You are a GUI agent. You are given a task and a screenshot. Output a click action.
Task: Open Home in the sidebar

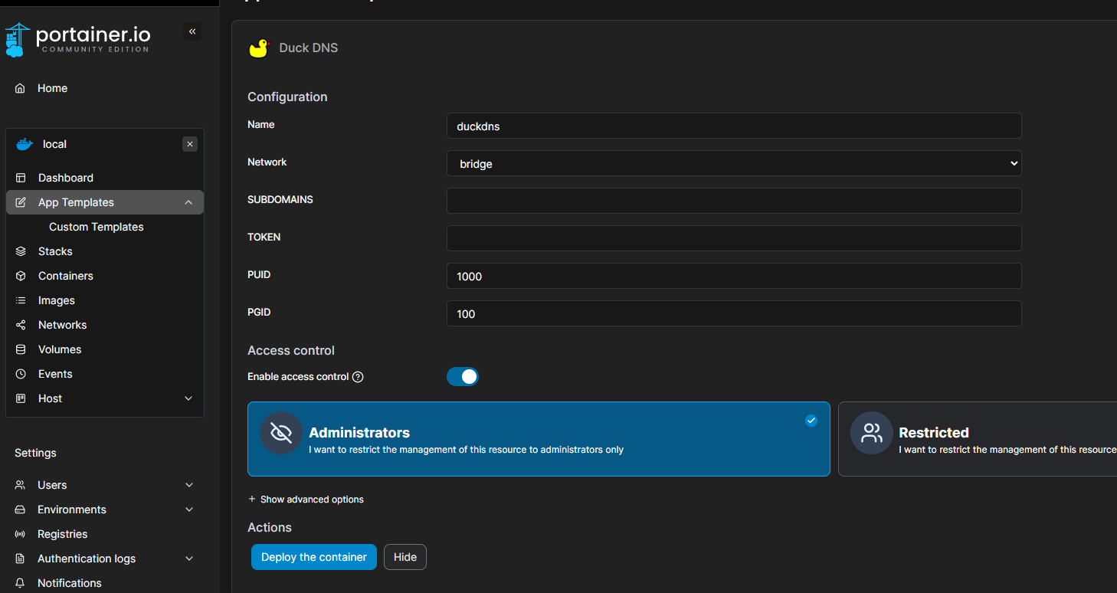[x=52, y=88]
